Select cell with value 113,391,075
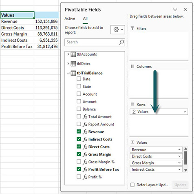The image size is (194, 194). pyautogui.click(x=46, y=28)
